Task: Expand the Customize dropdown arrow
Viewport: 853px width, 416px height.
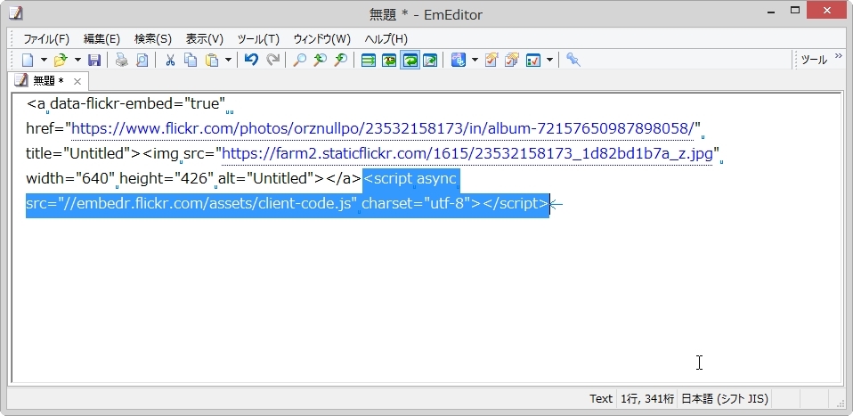Action: coord(549,60)
